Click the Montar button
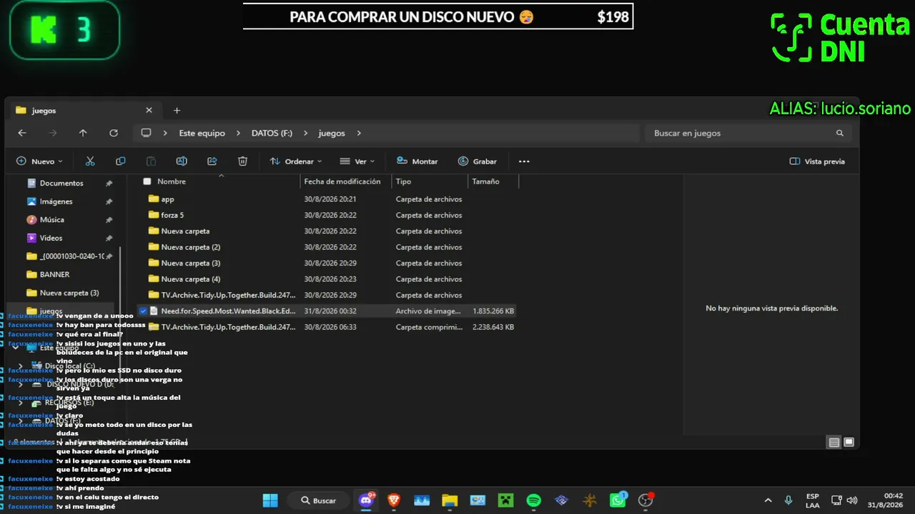 click(417, 161)
